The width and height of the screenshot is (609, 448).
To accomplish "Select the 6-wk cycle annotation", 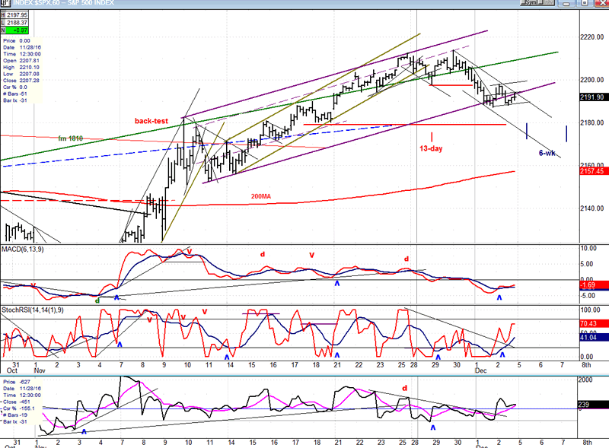I will tap(546, 153).
